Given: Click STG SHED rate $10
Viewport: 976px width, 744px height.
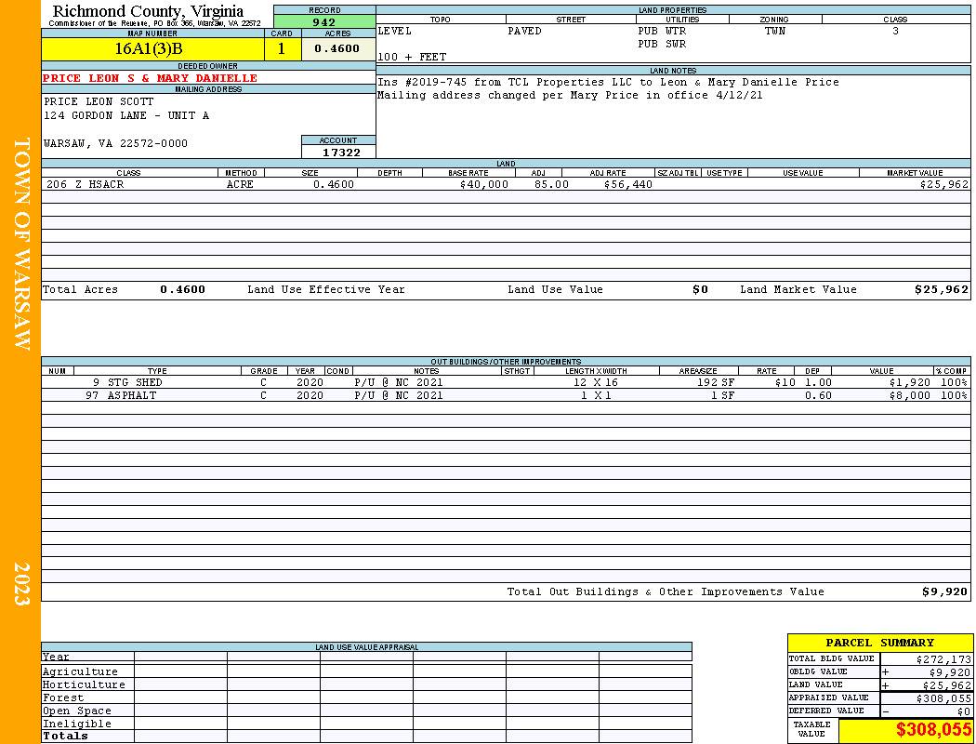Looking at the screenshot, I should pyautogui.click(x=785, y=382).
